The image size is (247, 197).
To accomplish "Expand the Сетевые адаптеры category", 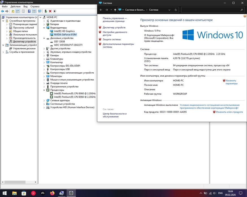I will click(44, 100).
